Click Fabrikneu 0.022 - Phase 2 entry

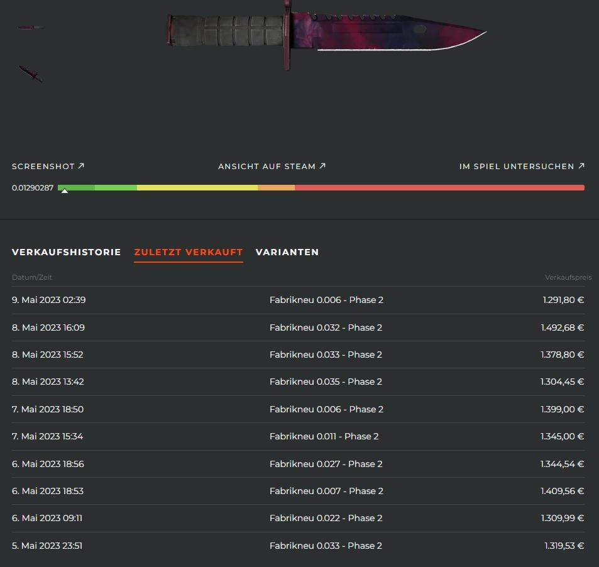coord(326,518)
